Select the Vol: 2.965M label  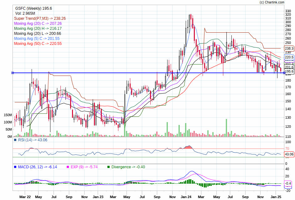(25, 14)
